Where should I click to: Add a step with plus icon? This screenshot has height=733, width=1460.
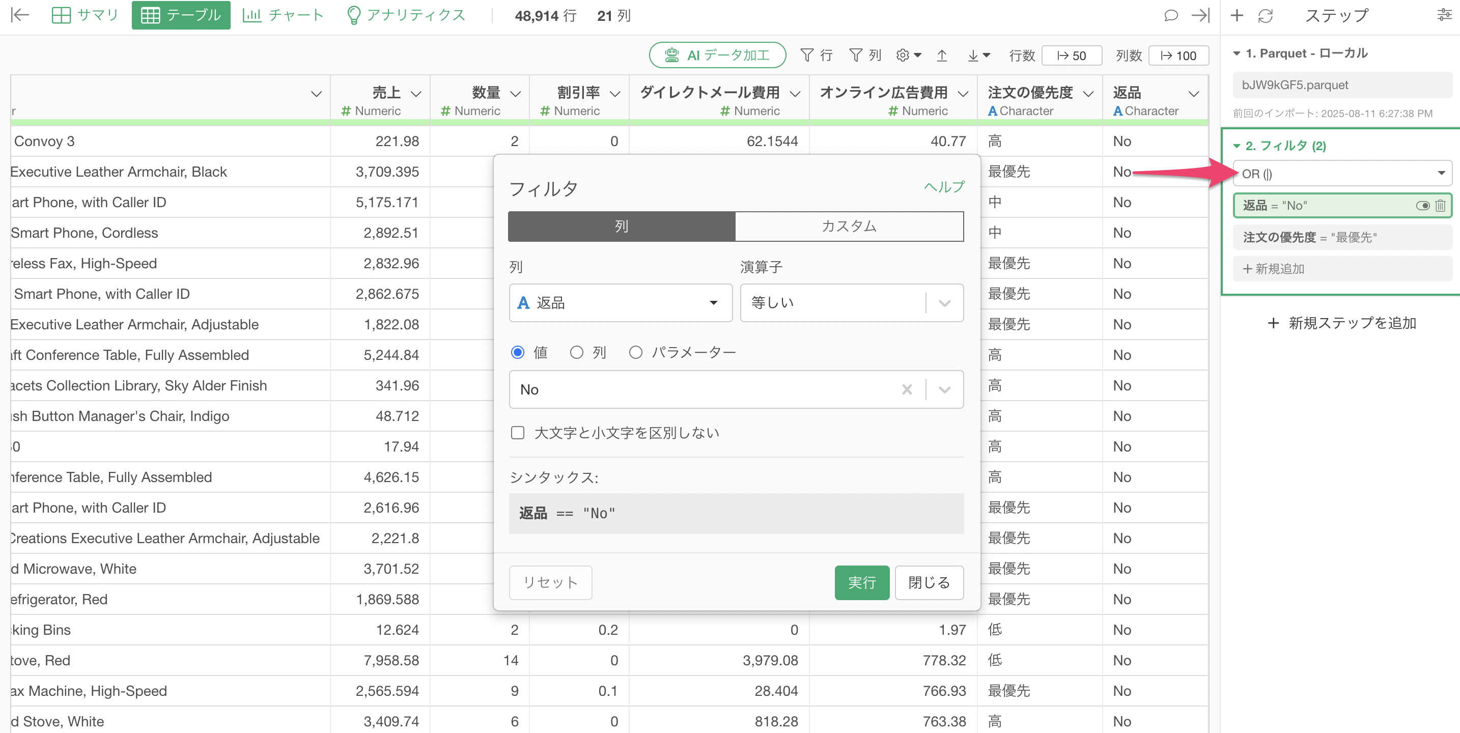pos(1237,15)
